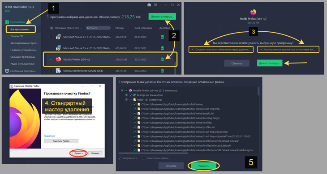Click trash icon for the 636,29 KB Visual C++ row

162,37
